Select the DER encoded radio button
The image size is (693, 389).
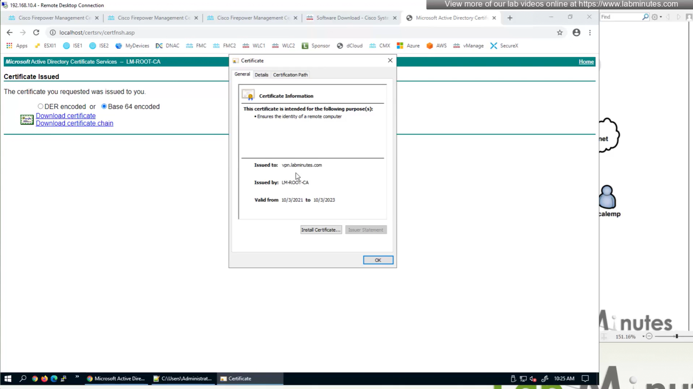point(40,106)
